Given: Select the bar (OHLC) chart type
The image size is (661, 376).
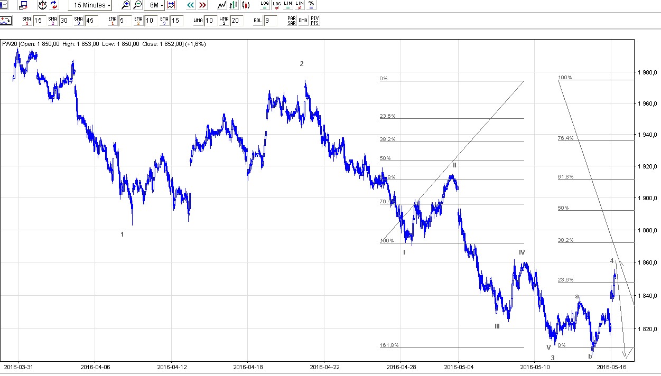Looking at the screenshot, I should [x=234, y=5].
